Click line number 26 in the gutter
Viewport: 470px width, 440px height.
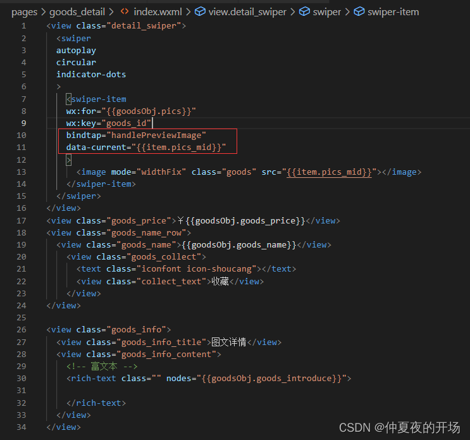22,330
